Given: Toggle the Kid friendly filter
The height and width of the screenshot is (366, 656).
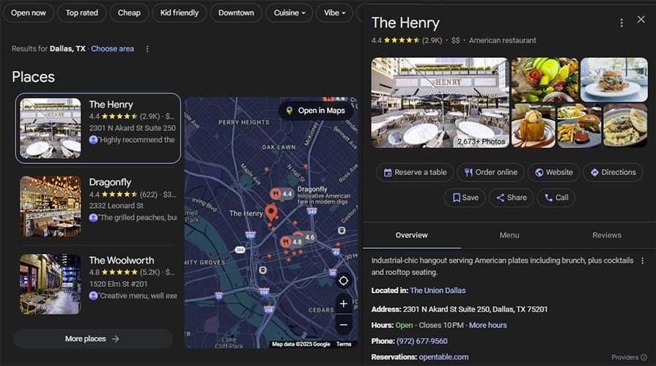Looking at the screenshot, I should pos(180,12).
